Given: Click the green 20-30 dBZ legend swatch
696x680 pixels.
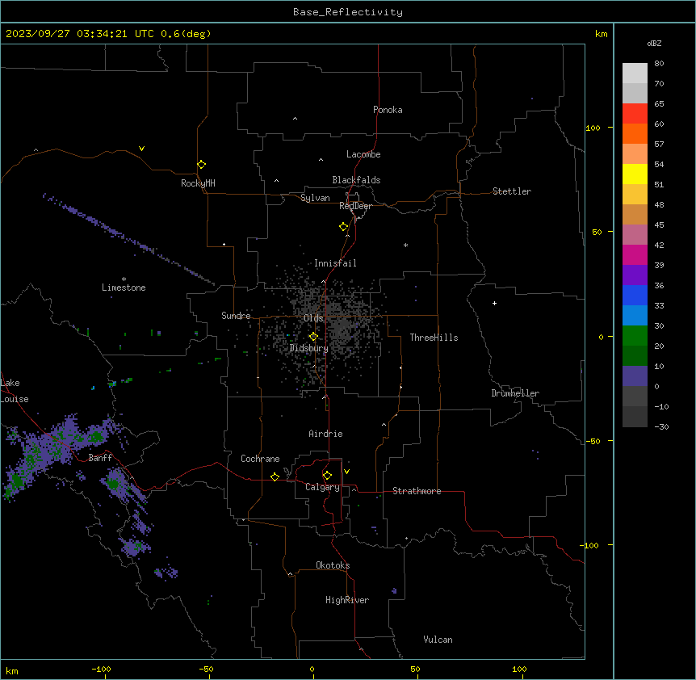Looking at the screenshot, I should pos(635,336).
